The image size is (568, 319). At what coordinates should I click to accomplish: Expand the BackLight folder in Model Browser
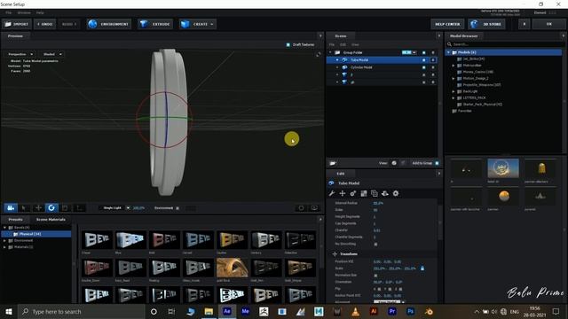click(454, 91)
